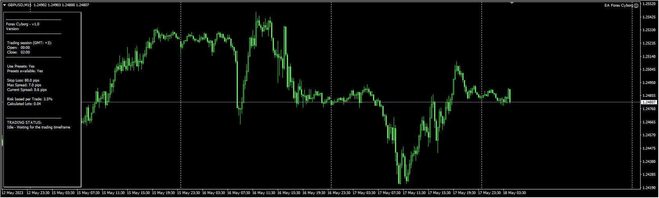The image size is (659, 198).
Task: Click time axis label 17 May 03:30
Action: [x=364, y=193]
